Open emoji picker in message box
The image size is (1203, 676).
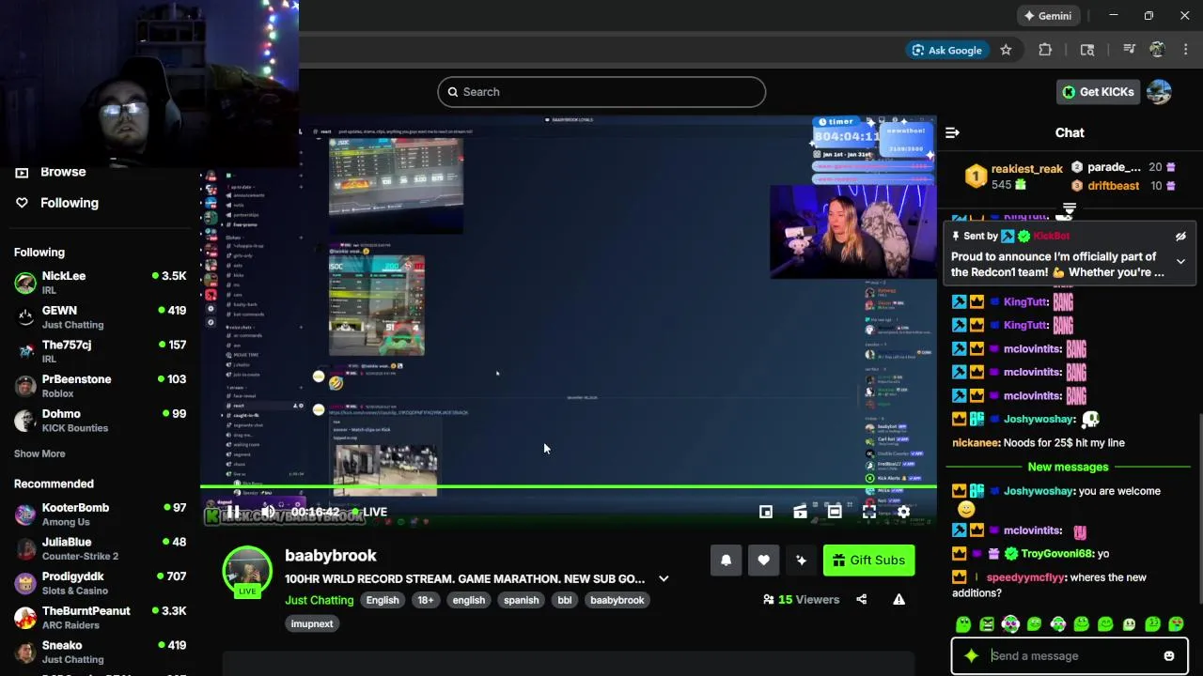[x=1169, y=656]
